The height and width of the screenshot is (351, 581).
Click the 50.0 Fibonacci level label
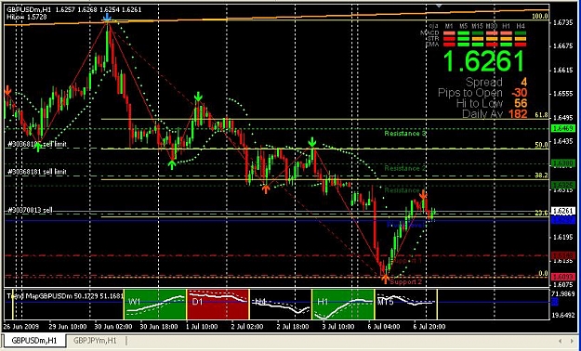tap(541, 145)
